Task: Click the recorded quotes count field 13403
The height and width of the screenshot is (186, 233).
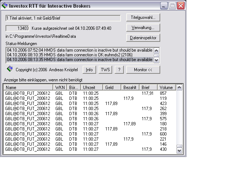Action: point(17,28)
